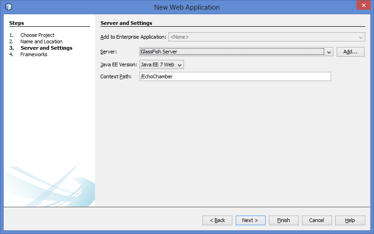The width and height of the screenshot is (374, 234).
Task: Expand the Server dropdown arrow
Action: point(329,52)
